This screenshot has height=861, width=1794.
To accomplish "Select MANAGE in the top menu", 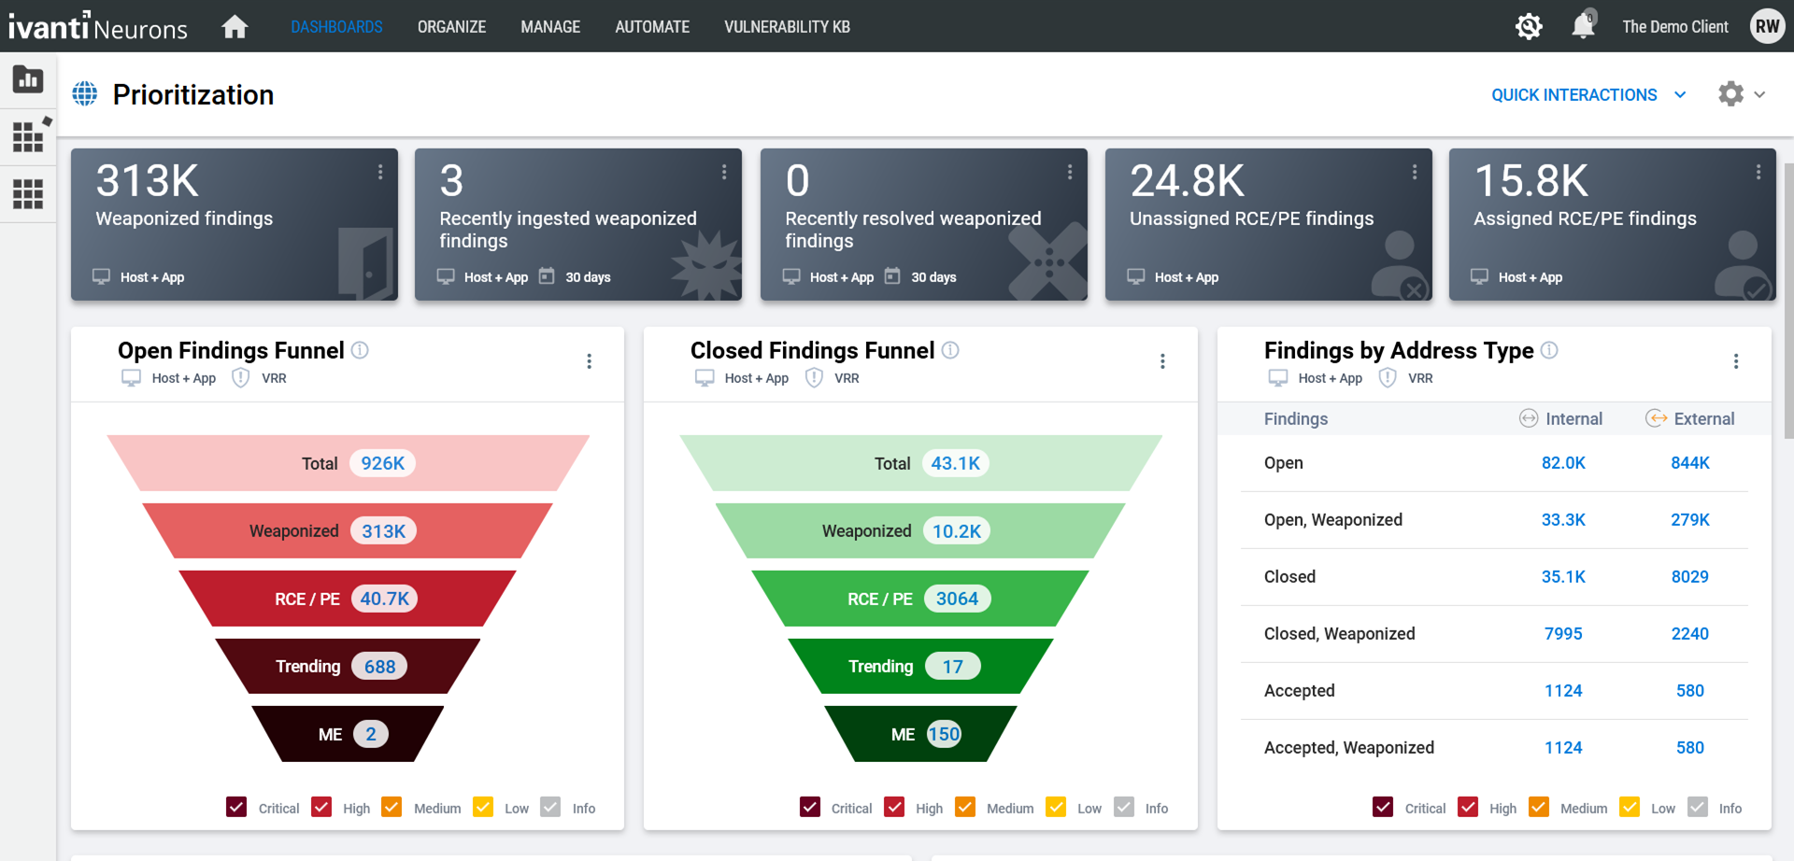I will (550, 27).
